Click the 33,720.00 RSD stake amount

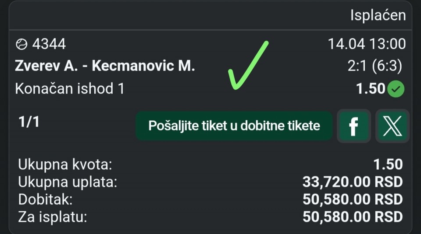pos(352,182)
